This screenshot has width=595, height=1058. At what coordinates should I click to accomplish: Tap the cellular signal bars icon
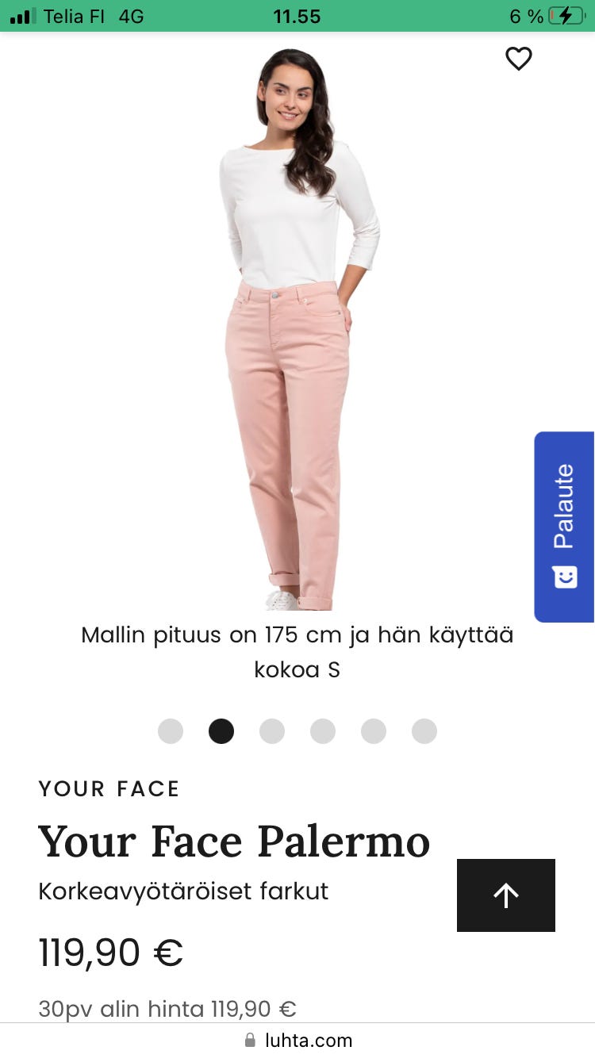pyautogui.click(x=23, y=16)
